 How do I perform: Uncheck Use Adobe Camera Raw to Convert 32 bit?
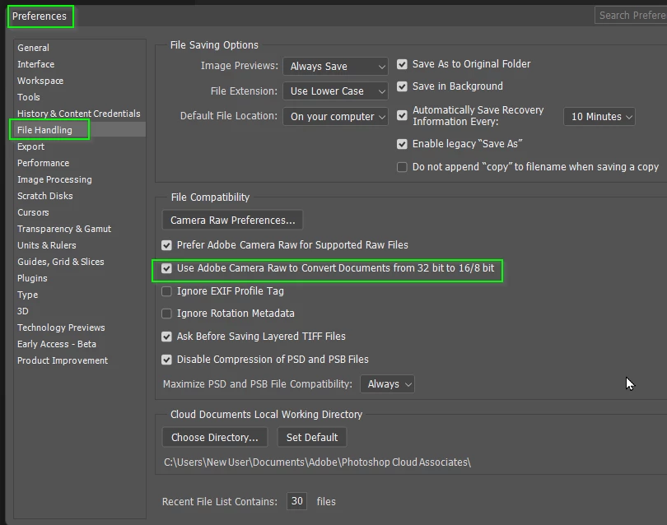[x=166, y=268]
